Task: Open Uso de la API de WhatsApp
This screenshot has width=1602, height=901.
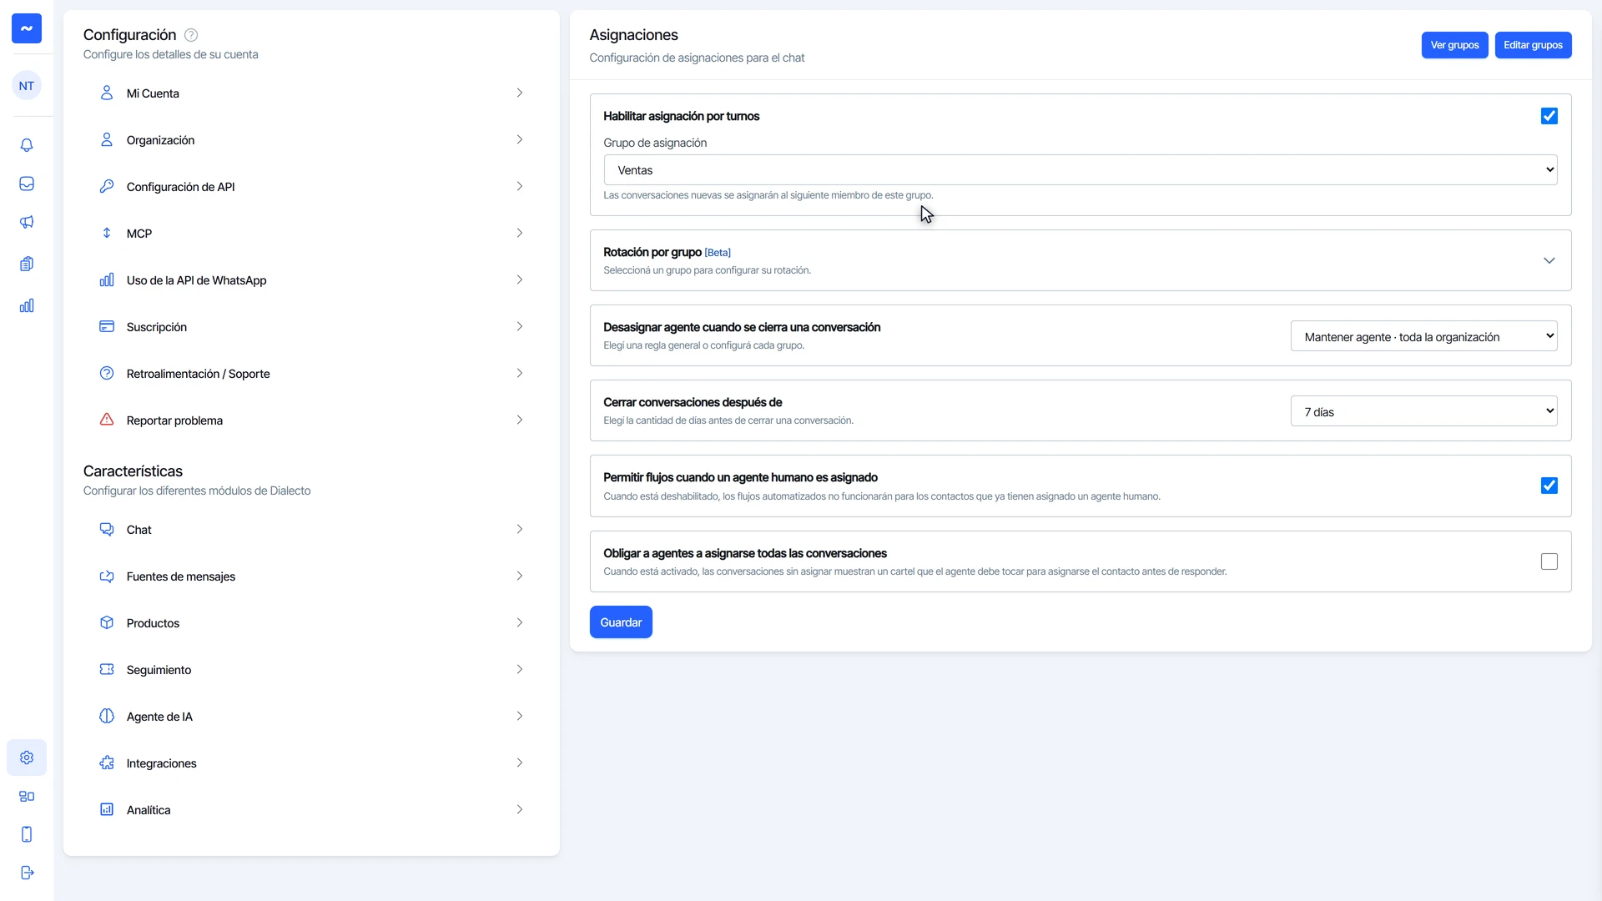Action: [x=311, y=280]
